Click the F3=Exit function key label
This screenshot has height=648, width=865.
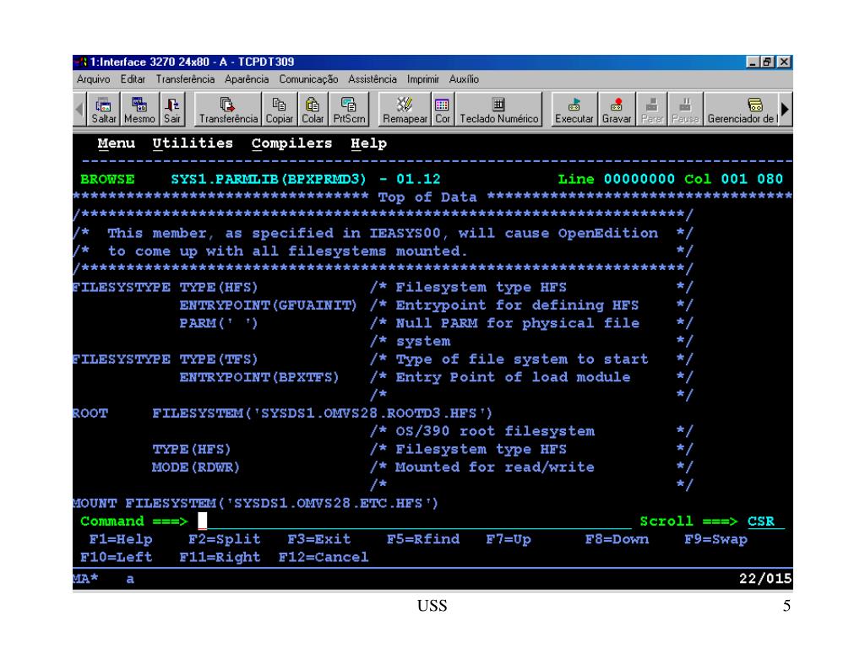(318, 539)
